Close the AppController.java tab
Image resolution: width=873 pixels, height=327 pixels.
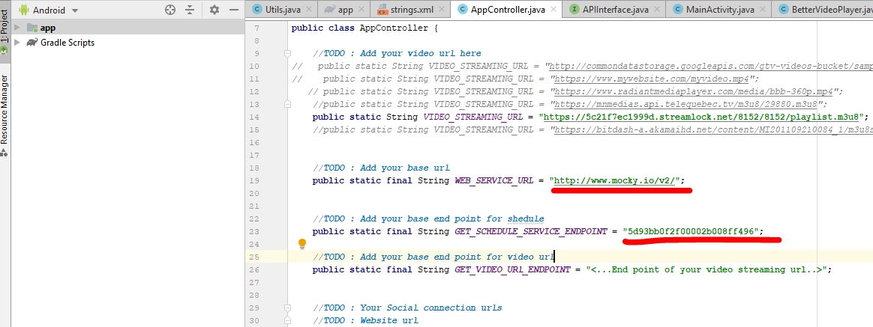553,10
